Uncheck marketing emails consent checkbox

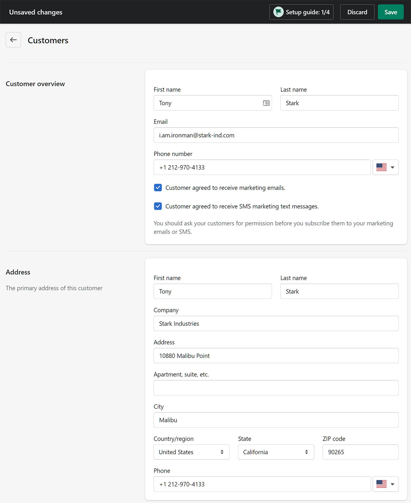[x=158, y=188]
